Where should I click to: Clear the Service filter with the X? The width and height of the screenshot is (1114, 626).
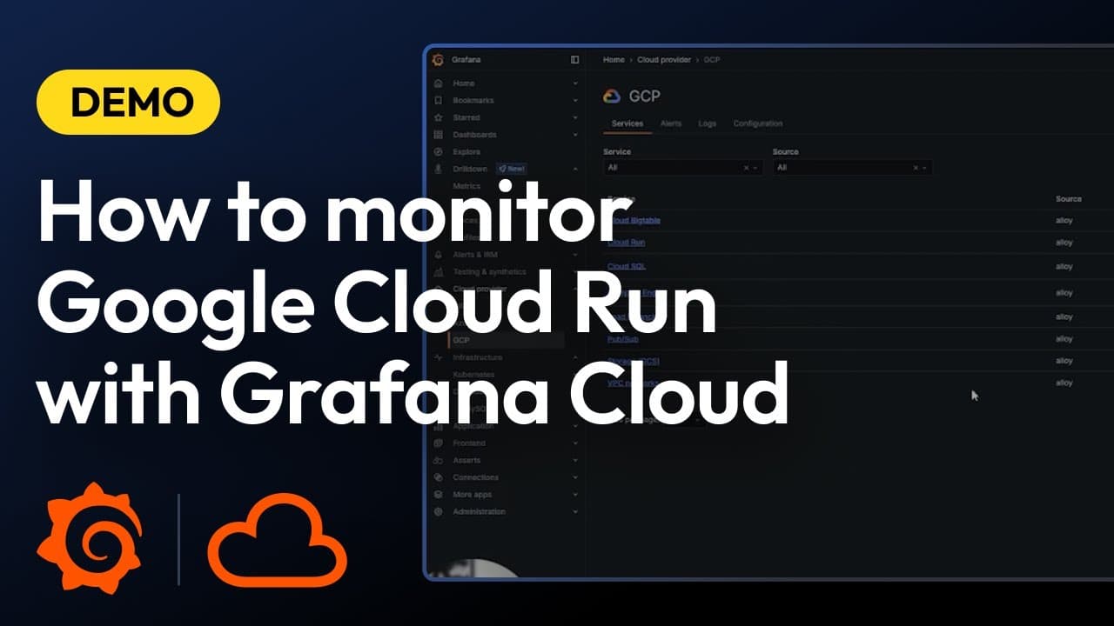[x=746, y=168]
